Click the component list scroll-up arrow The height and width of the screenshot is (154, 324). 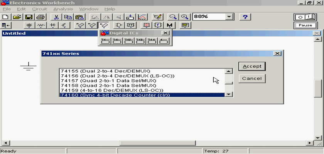[x=228, y=71]
